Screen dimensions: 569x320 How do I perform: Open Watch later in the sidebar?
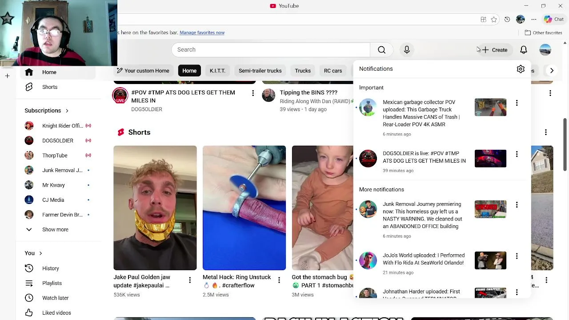[56, 298]
